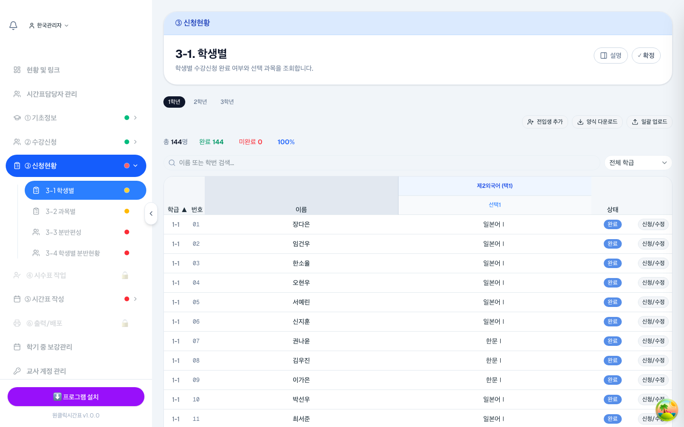Select 3-1 학생별 submenu
The image size is (684, 427).
pos(85,190)
